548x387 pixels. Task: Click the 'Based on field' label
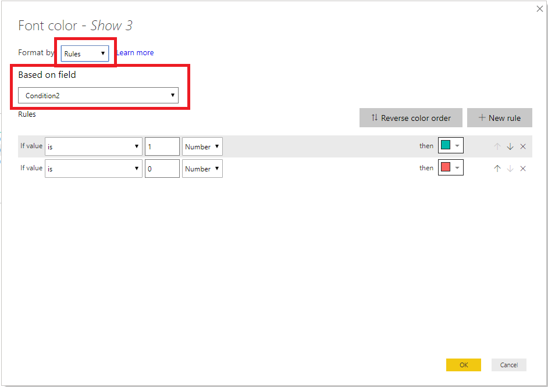click(x=47, y=75)
